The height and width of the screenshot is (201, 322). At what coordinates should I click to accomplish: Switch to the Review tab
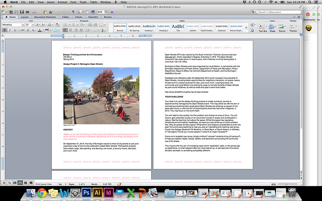108,17
